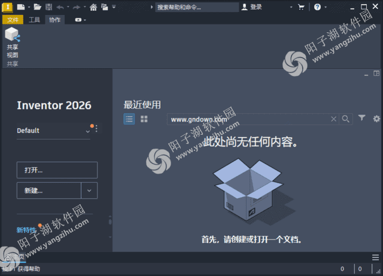Minimize the home document panel
Image resolution: width=383 pixels, height=276 pixels.
(x=366, y=74)
